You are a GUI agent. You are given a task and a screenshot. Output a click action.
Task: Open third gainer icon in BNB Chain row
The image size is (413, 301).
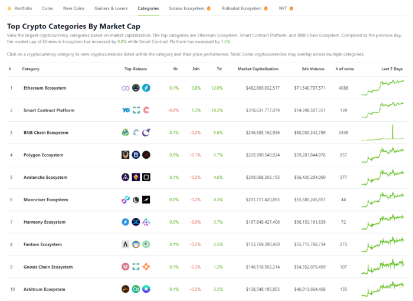pos(146,133)
